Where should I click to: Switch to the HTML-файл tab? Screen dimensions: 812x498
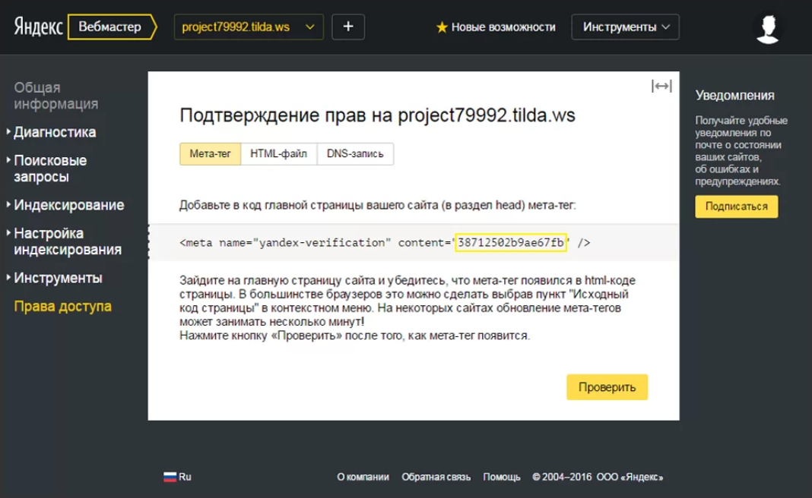tap(278, 153)
